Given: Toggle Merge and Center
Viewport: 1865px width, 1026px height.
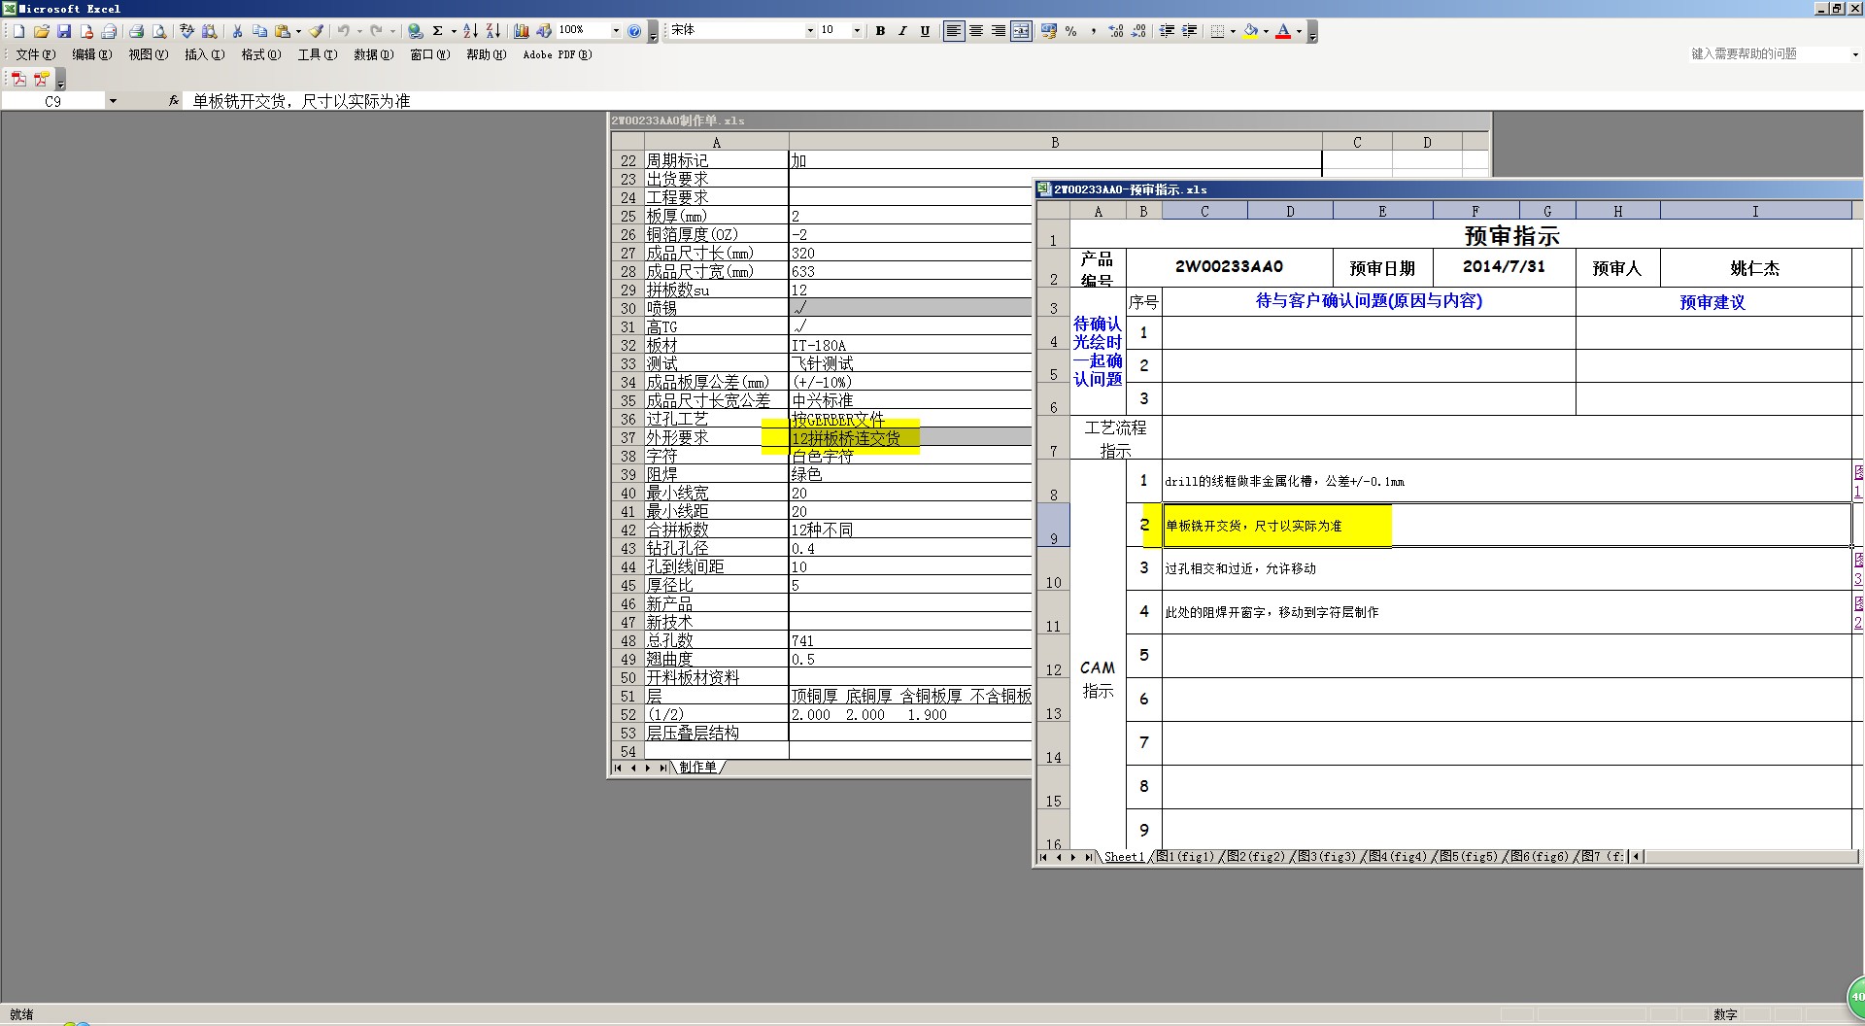Looking at the screenshot, I should pyautogui.click(x=1021, y=31).
